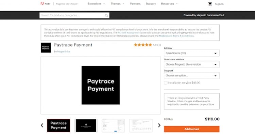Click the Paytrace Payment title

click(73, 45)
